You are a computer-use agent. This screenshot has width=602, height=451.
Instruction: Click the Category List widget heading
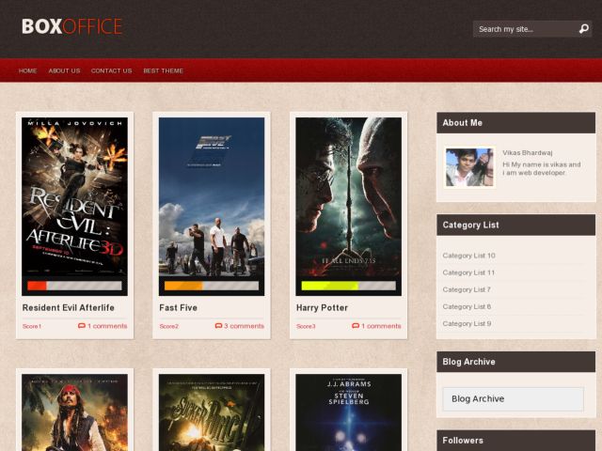[x=470, y=225]
